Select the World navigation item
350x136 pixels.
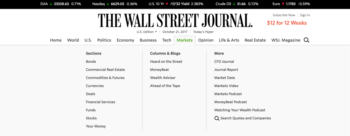(73, 40)
